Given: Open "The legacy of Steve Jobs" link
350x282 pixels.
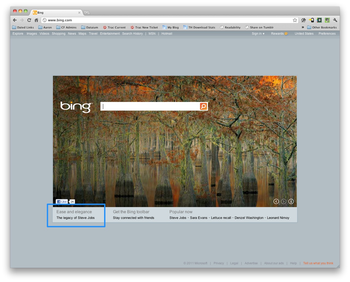Looking at the screenshot, I should point(76,218).
